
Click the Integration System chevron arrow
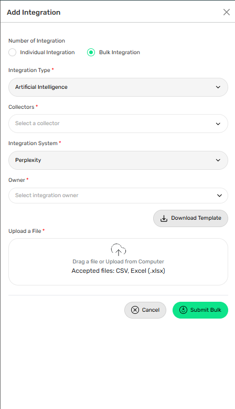pyautogui.click(x=218, y=160)
